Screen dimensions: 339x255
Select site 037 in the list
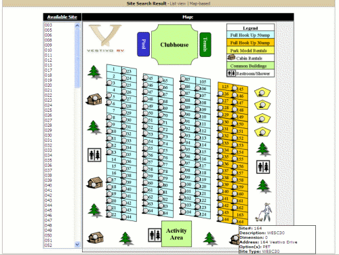[x=48, y=170]
